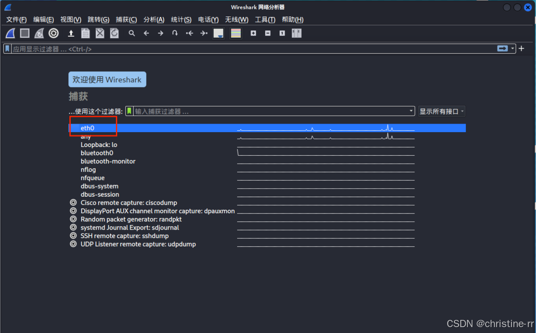The height and width of the screenshot is (333, 536).
Task: Click the capture filter green bookmark icon
Action: [x=130, y=111]
